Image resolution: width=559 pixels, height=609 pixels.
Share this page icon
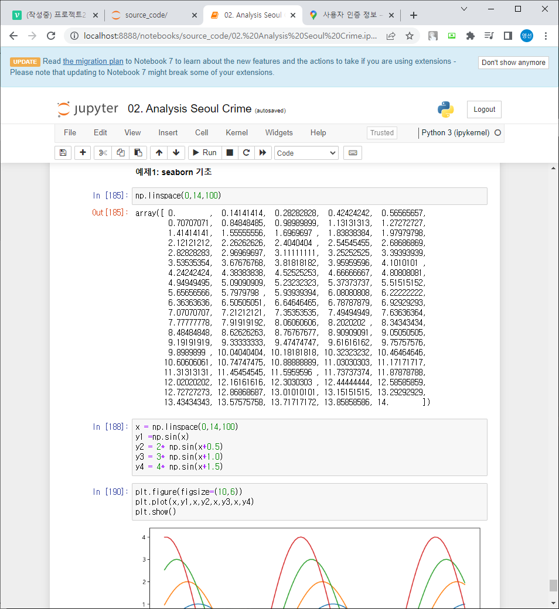[391, 36]
